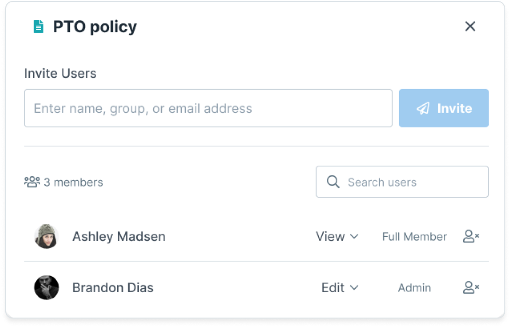Viewport: 510px width, 327px height.
Task: Click the Full Member role label
Action: coord(414,237)
